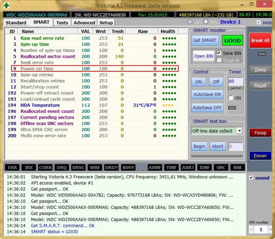Click the AutoSave ON button

coord(207,94)
